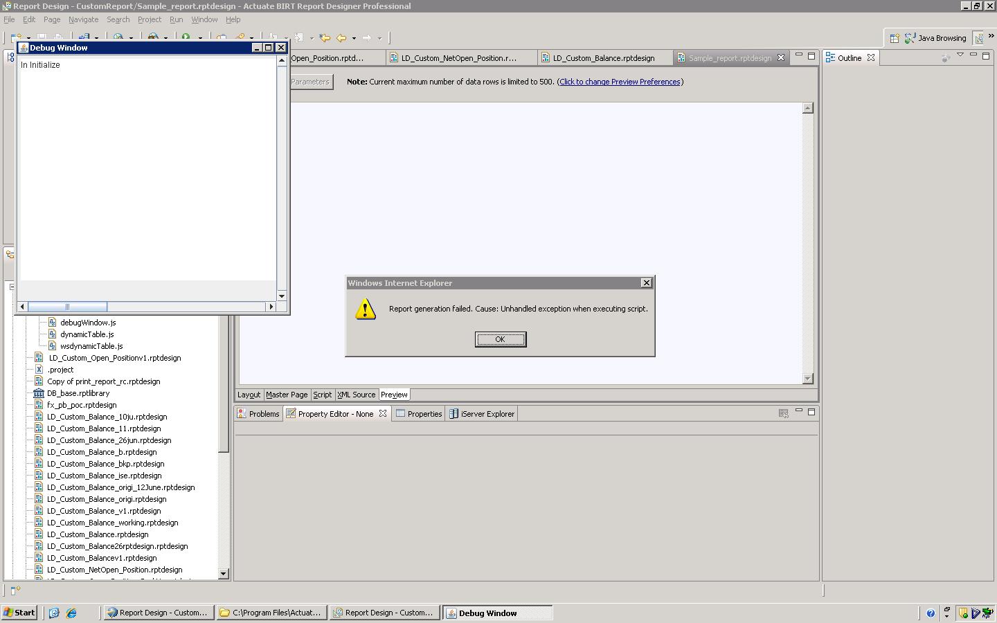Select dynamicTable.js file in navigator

[87, 334]
